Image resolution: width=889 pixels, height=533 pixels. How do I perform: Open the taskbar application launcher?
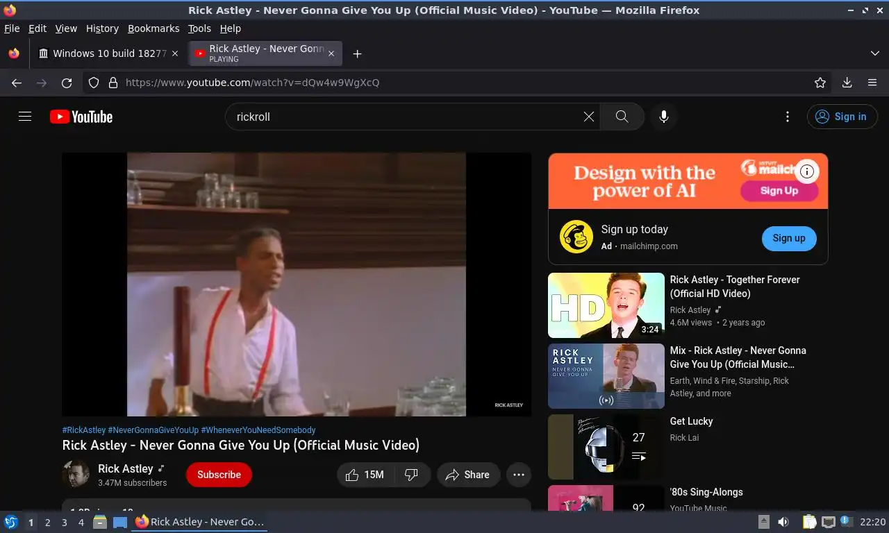click(10, 522)
